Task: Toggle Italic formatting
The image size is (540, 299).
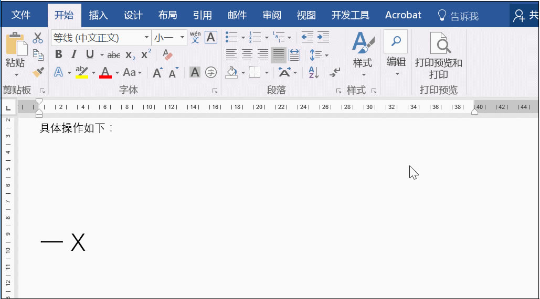Action: tap(73, 54)
